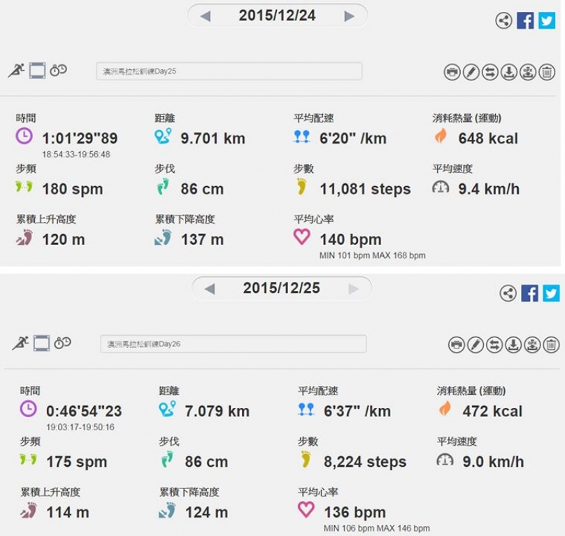Print the Day25 workout record
Image resolution: width=565 pixels, height=536 pixels.
click(x=452, y=72)
